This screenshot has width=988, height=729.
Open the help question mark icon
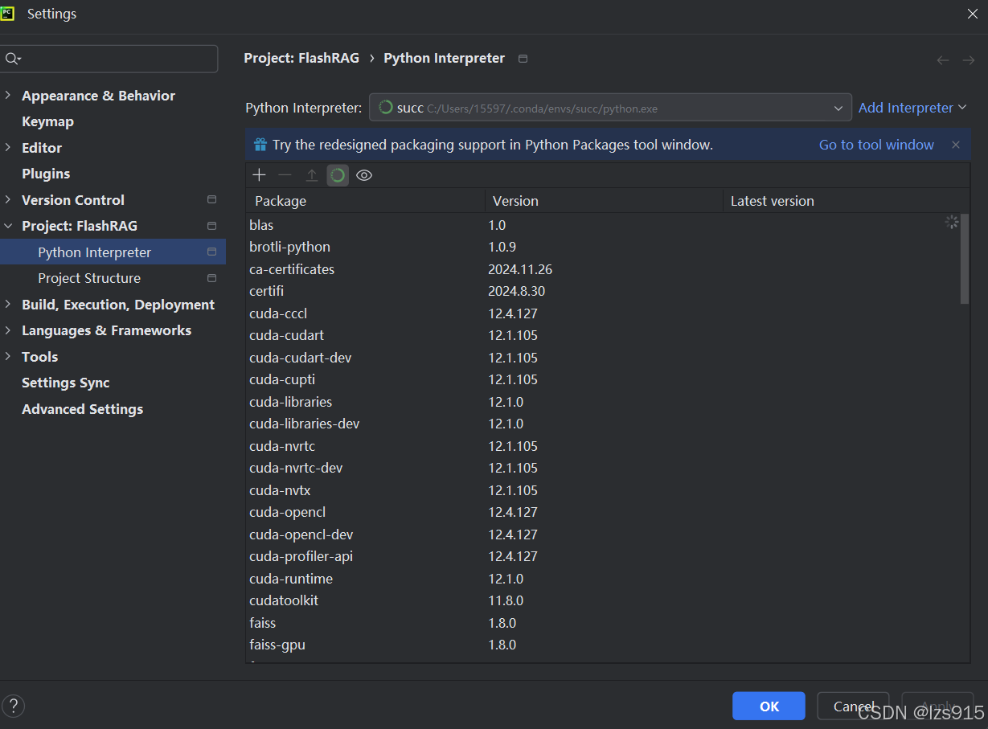[x=14, y=706]
